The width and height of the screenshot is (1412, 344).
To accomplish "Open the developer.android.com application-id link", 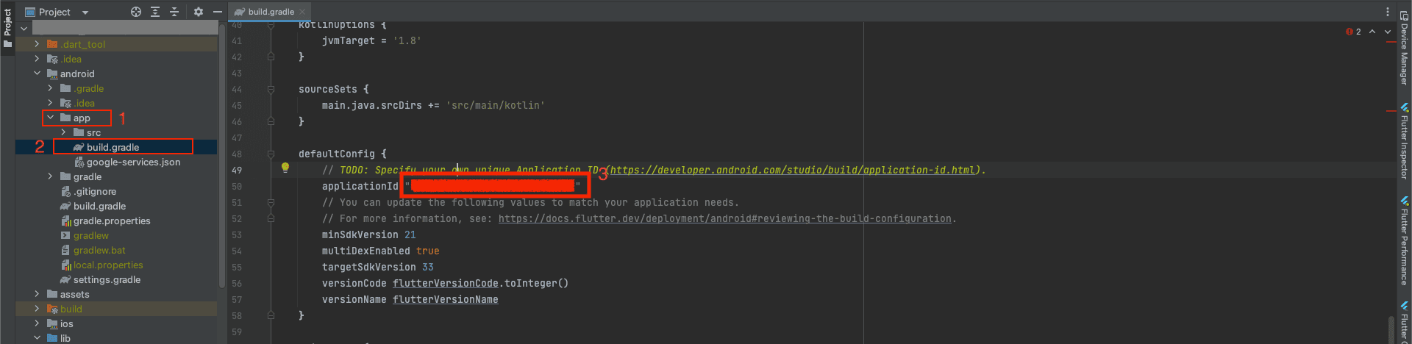I will 793,171.
